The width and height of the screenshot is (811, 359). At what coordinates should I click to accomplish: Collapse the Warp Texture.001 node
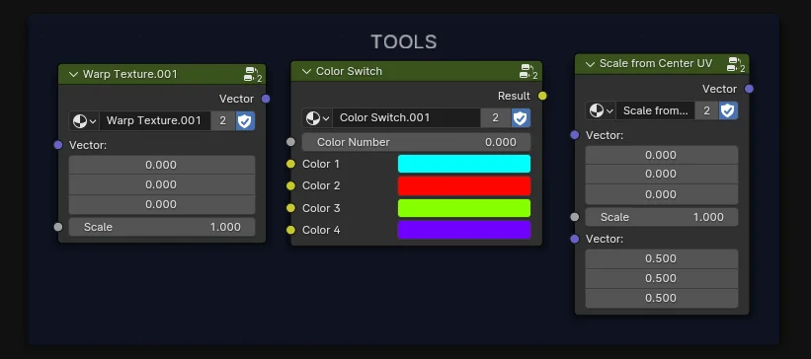coord(73,74)
